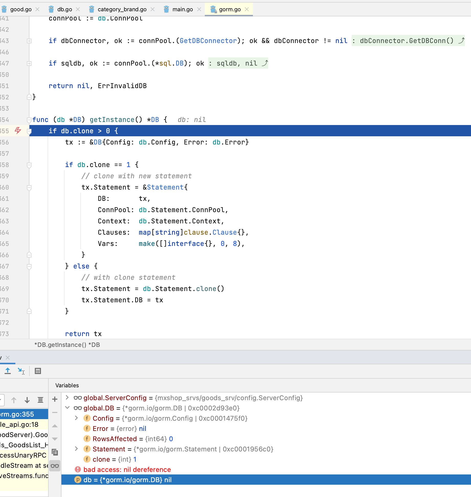The height and width of the screenshot is (497, 471).
Task: Select next frame with down arrow
Action: point(27,400)
